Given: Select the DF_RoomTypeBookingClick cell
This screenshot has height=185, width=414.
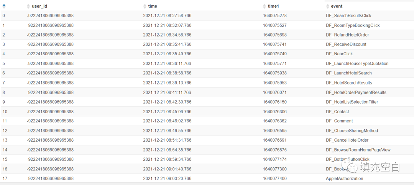Looking at the screenshot, I should (353, 25).
